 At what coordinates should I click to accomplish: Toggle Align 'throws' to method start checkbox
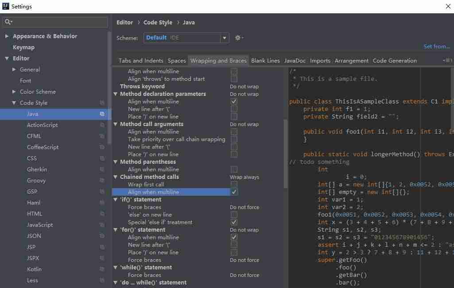click(234, 79)
